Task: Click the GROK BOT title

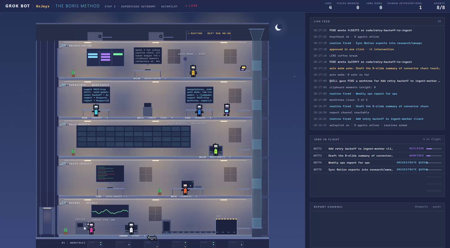Action: 18,6
